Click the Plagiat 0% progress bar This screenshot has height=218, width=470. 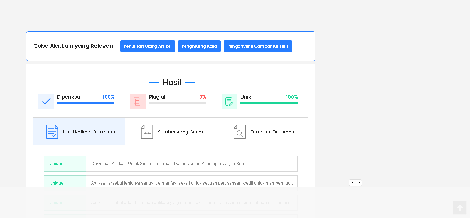pyautogui.click(x=177, y=103)
